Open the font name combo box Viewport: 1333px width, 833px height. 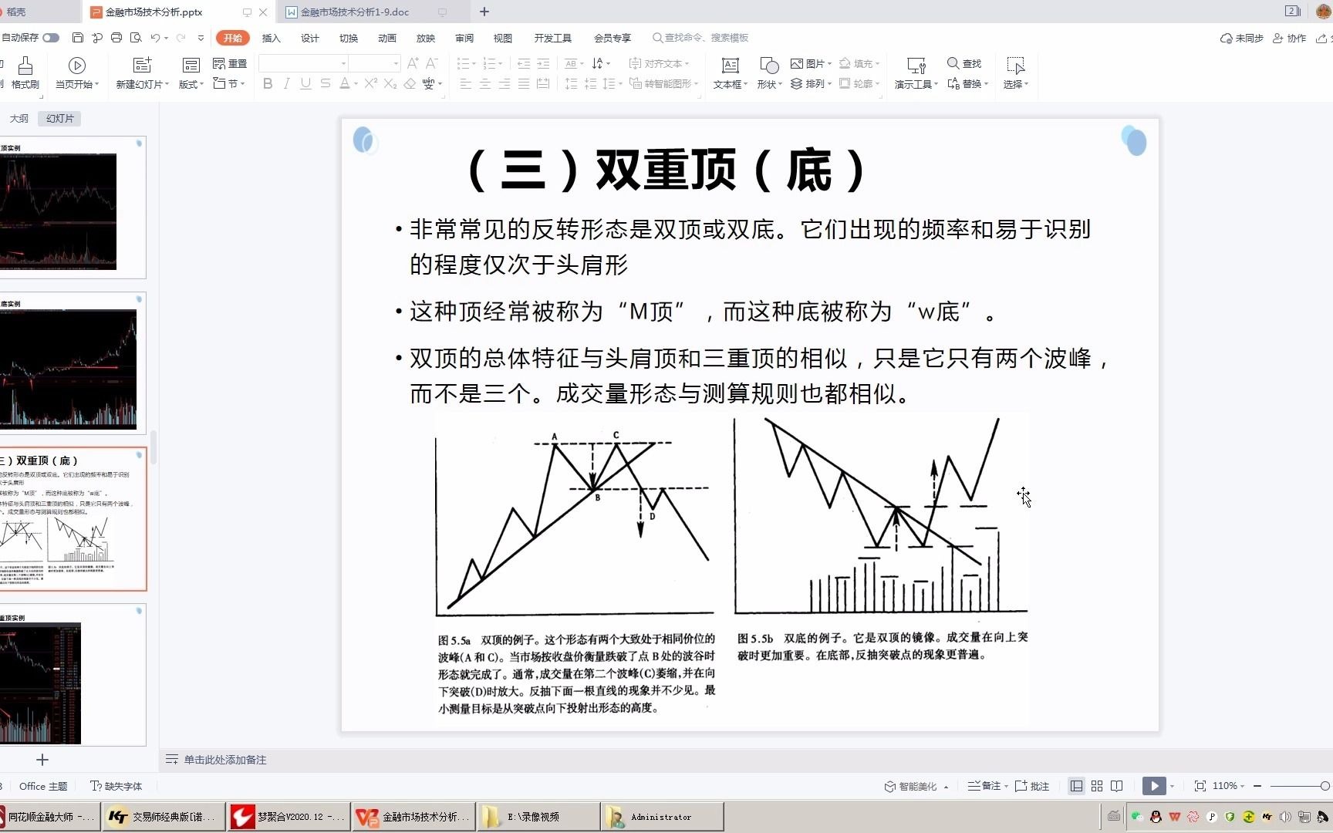303,63
